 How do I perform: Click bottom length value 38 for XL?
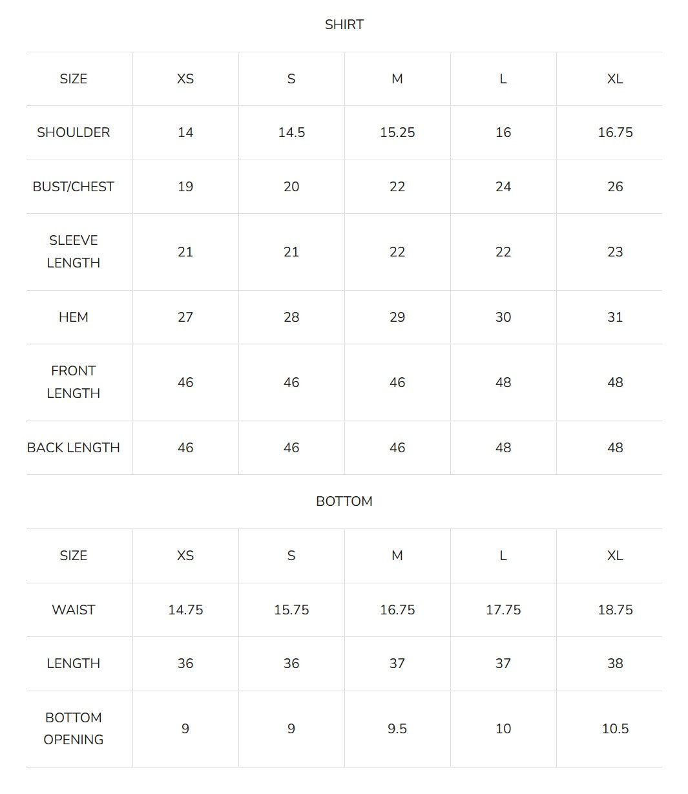pos(615,663)
